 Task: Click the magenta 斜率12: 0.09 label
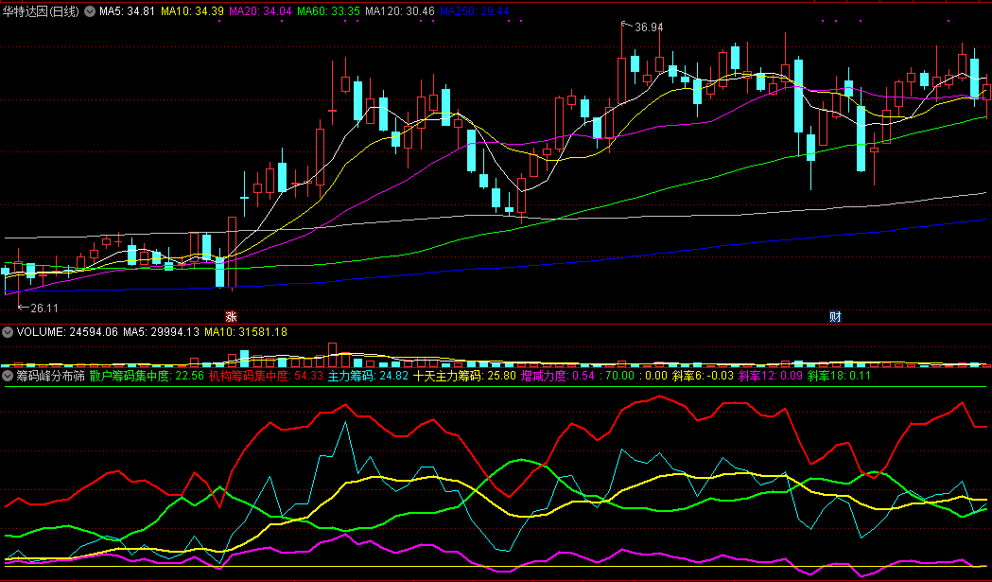click(771, 376)
